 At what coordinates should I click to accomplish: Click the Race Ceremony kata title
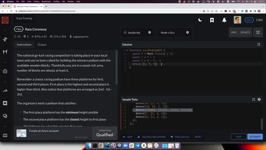click(36, 29)
